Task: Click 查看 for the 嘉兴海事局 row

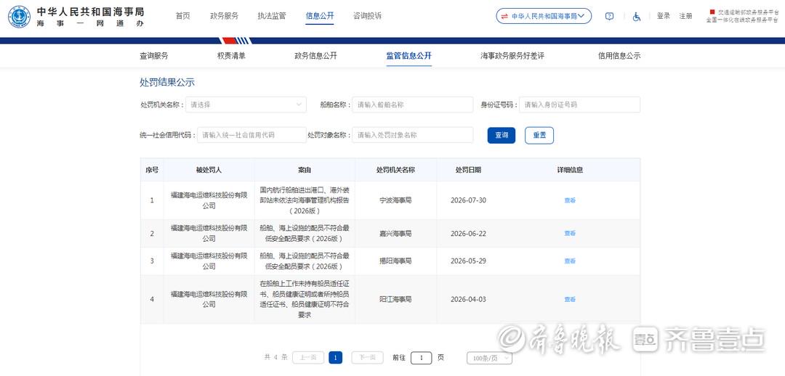Action: click(570, 234)
